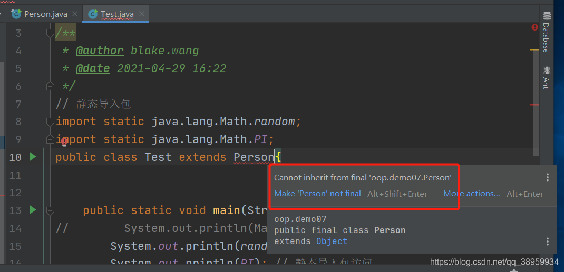The image size is (564, 272).
Task: Click the 'extends' keyword on line 10
Action: (x=202, y=157)
